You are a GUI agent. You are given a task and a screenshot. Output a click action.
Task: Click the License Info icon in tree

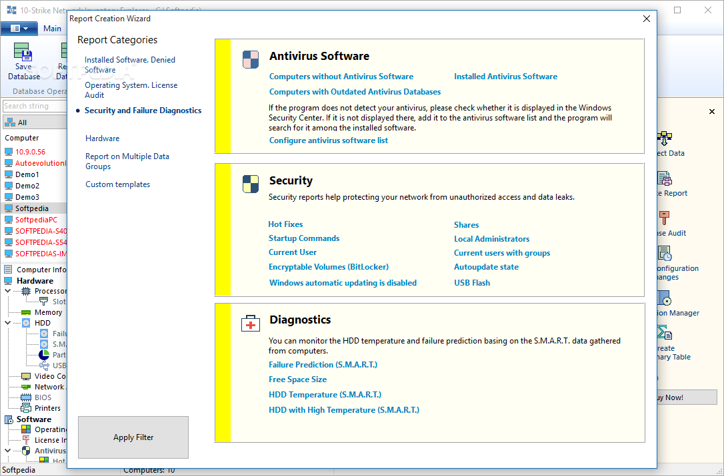[26, 440]
